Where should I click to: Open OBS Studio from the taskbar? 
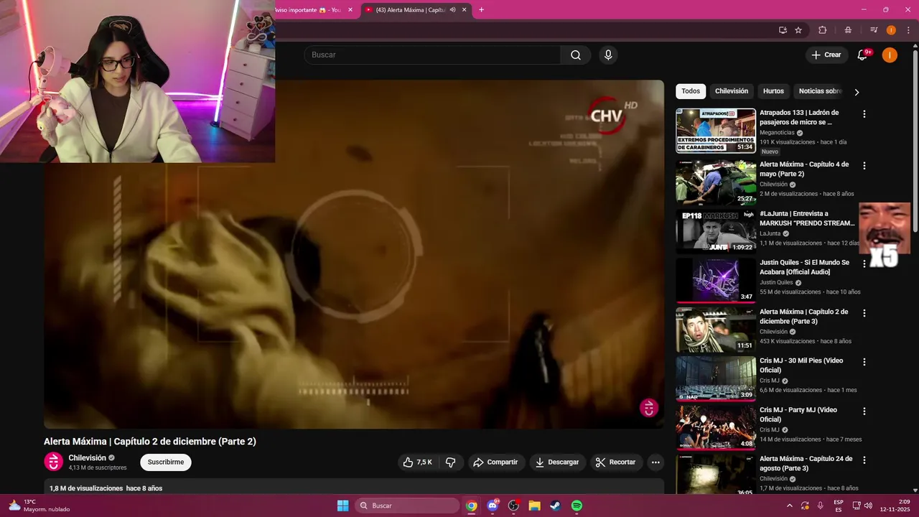coord(513,506)
